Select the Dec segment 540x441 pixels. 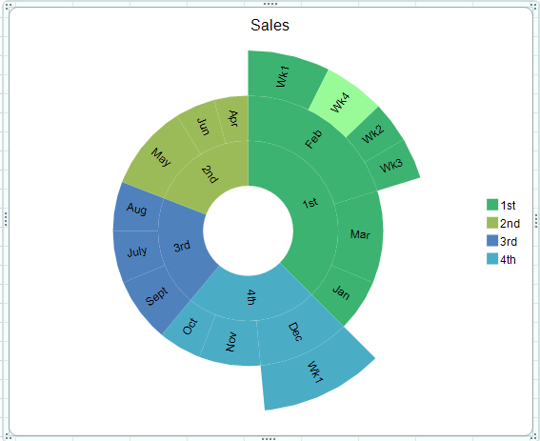pos(295,332)
